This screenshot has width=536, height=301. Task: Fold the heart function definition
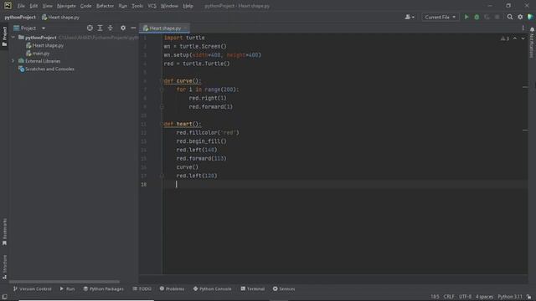click(162, 124)
